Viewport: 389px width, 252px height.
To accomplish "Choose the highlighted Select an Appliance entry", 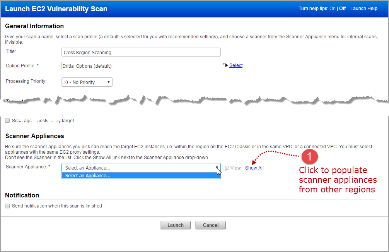I will 141,175.
